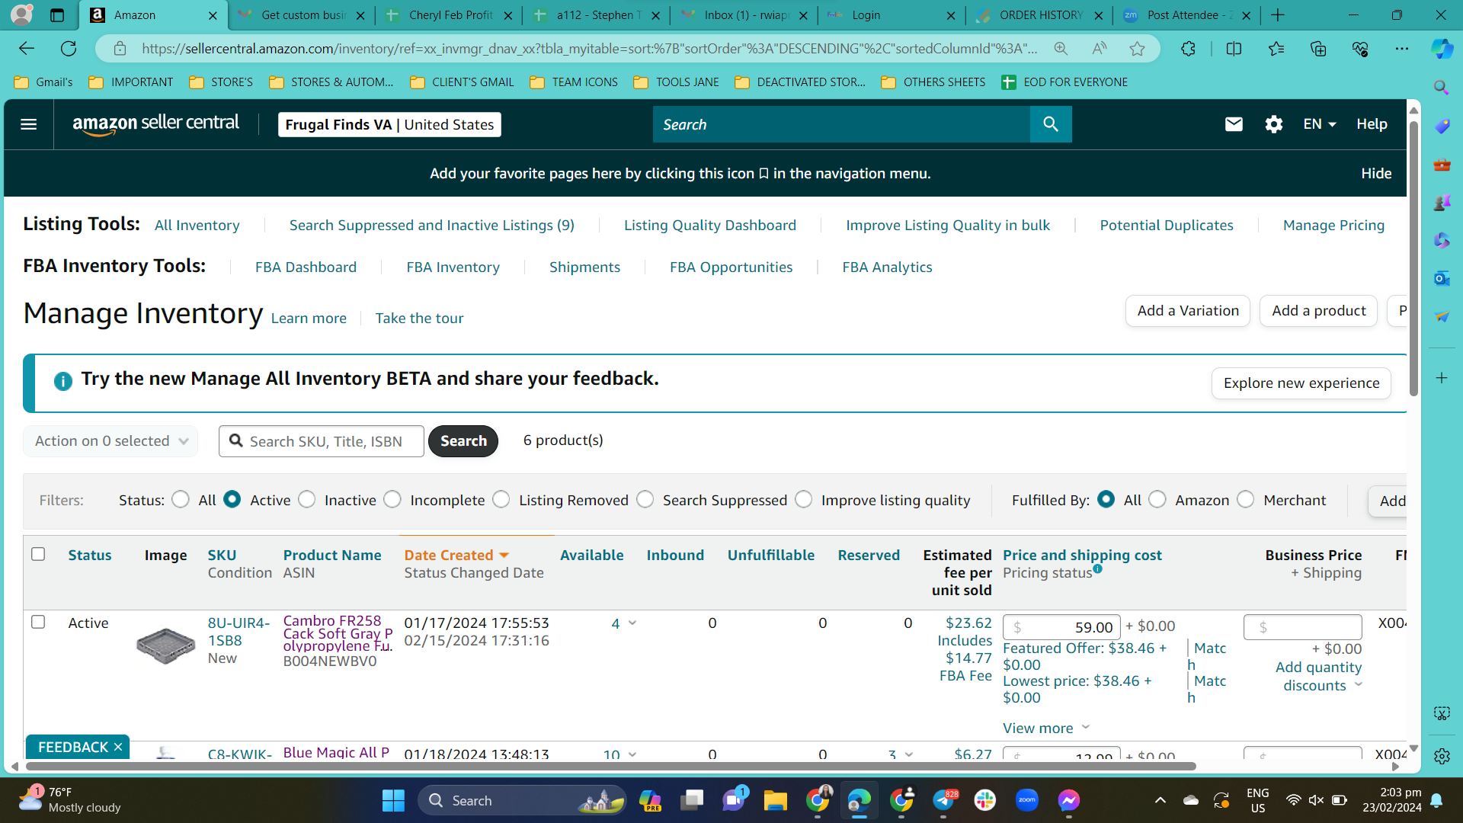
Task: Open Slack from the taskbar
Action: 985,800
